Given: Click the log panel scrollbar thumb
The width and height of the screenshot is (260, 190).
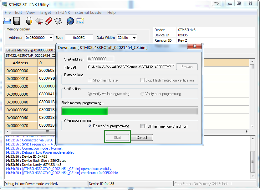Looking at the screenshot, I should pyautogui.click(x=252, y=162).
